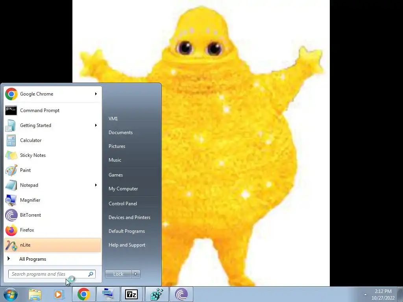The image size is (403, 302).
Task: Open Notepad icon
Action: (x=11, y=185)
